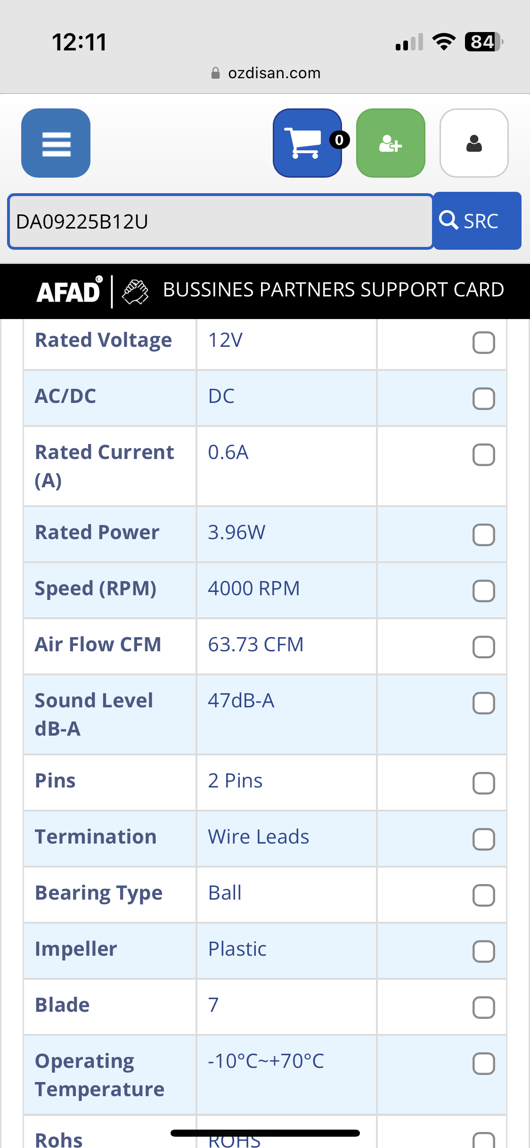The width and height of the screenshot is (530, 1148).
Task: Focus the DA09225B12U search field
Action: point(220,221)
